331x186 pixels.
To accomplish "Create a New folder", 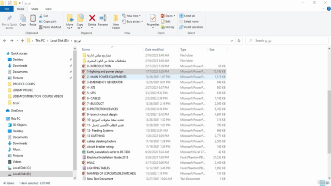I will pyautogui.click(x=116, y=22).
